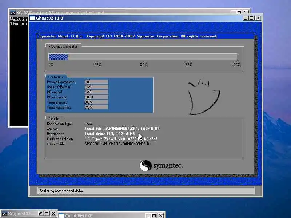Maximize the minimized X:\ghost32 window
The image size is (291, 218).
(47, 214)
